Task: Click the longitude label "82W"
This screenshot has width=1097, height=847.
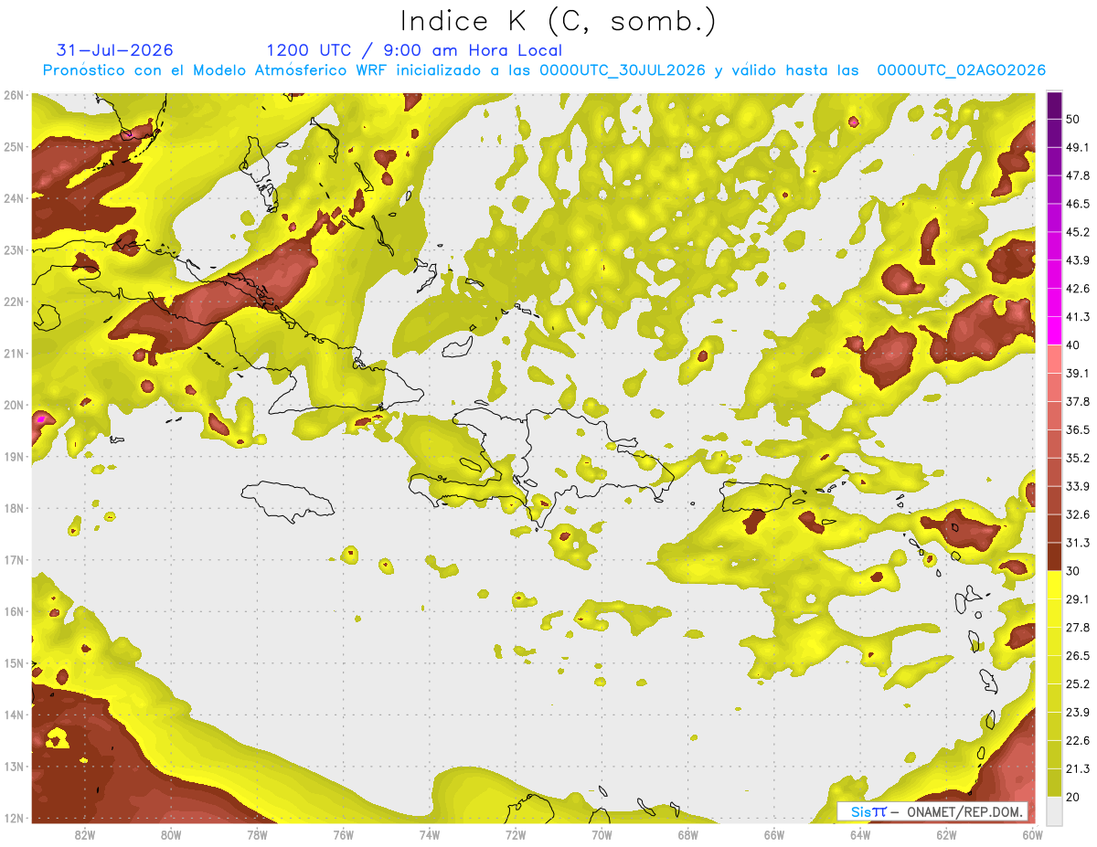Action: pos(85,835)
